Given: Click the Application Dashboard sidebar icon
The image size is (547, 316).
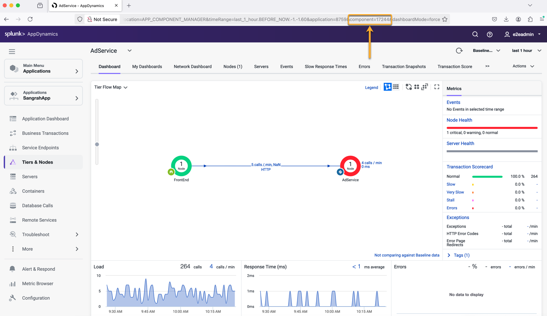Looking at the screenshot, I should point(13,119).
